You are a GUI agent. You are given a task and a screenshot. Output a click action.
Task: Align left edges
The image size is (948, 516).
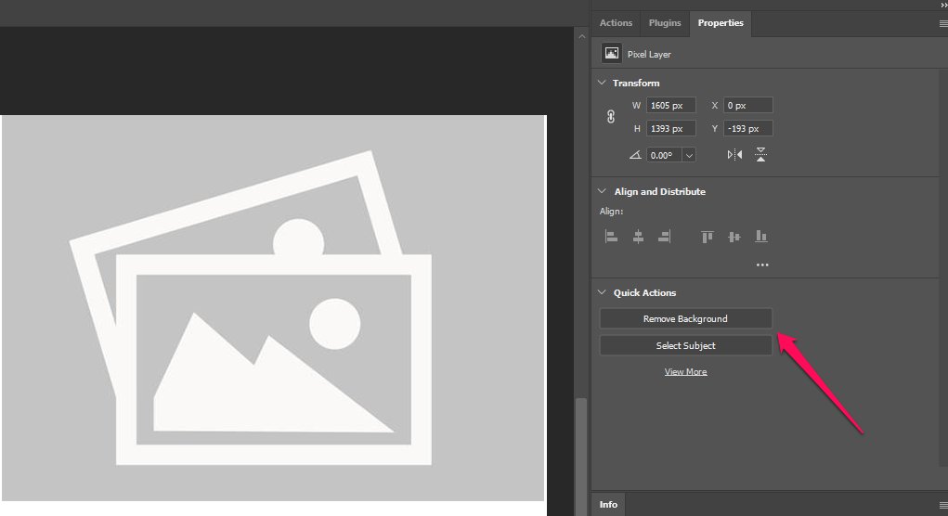pyautogui.click(x=611, y=237)
